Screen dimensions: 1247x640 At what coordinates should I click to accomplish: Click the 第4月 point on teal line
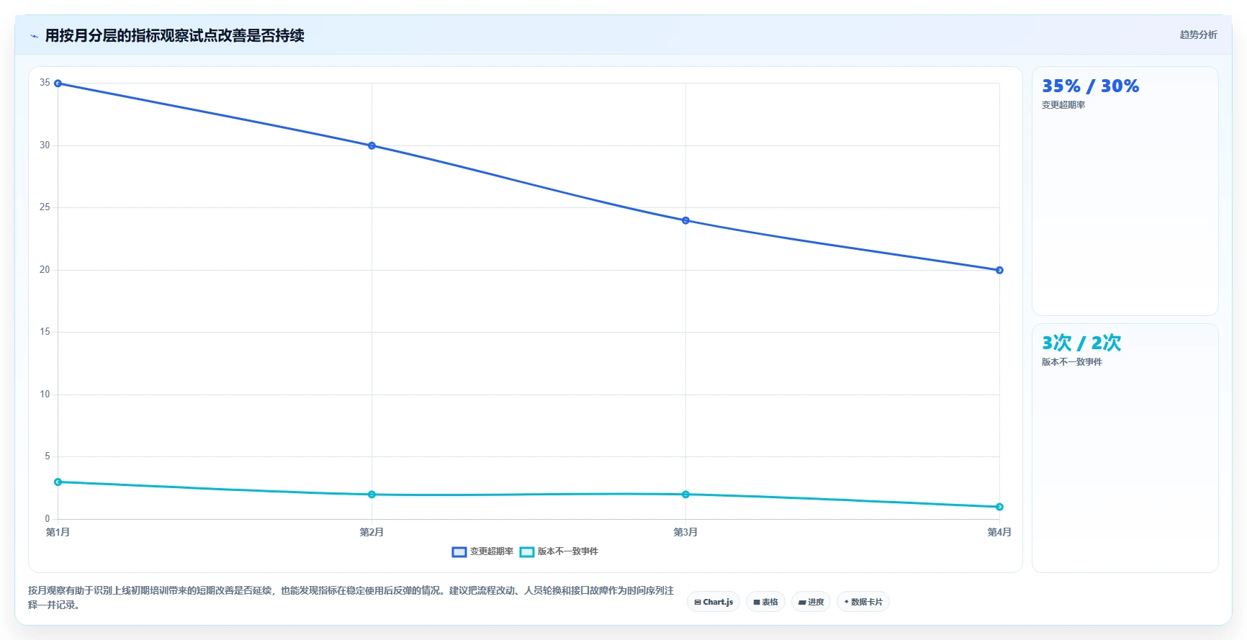pos(999,507)
